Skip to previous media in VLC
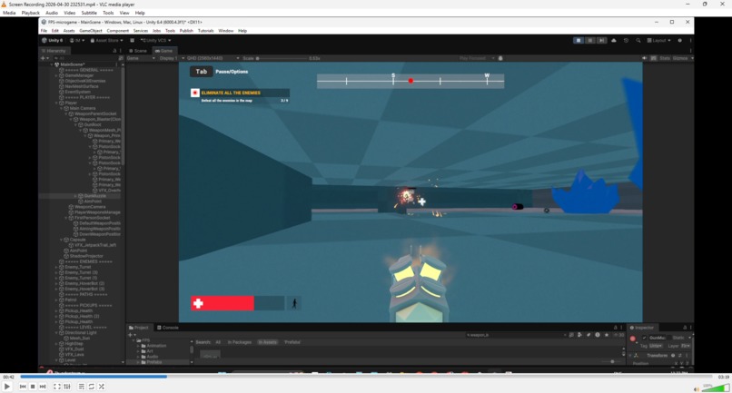The height and width of the screenshot is (393, 732). 23,387
